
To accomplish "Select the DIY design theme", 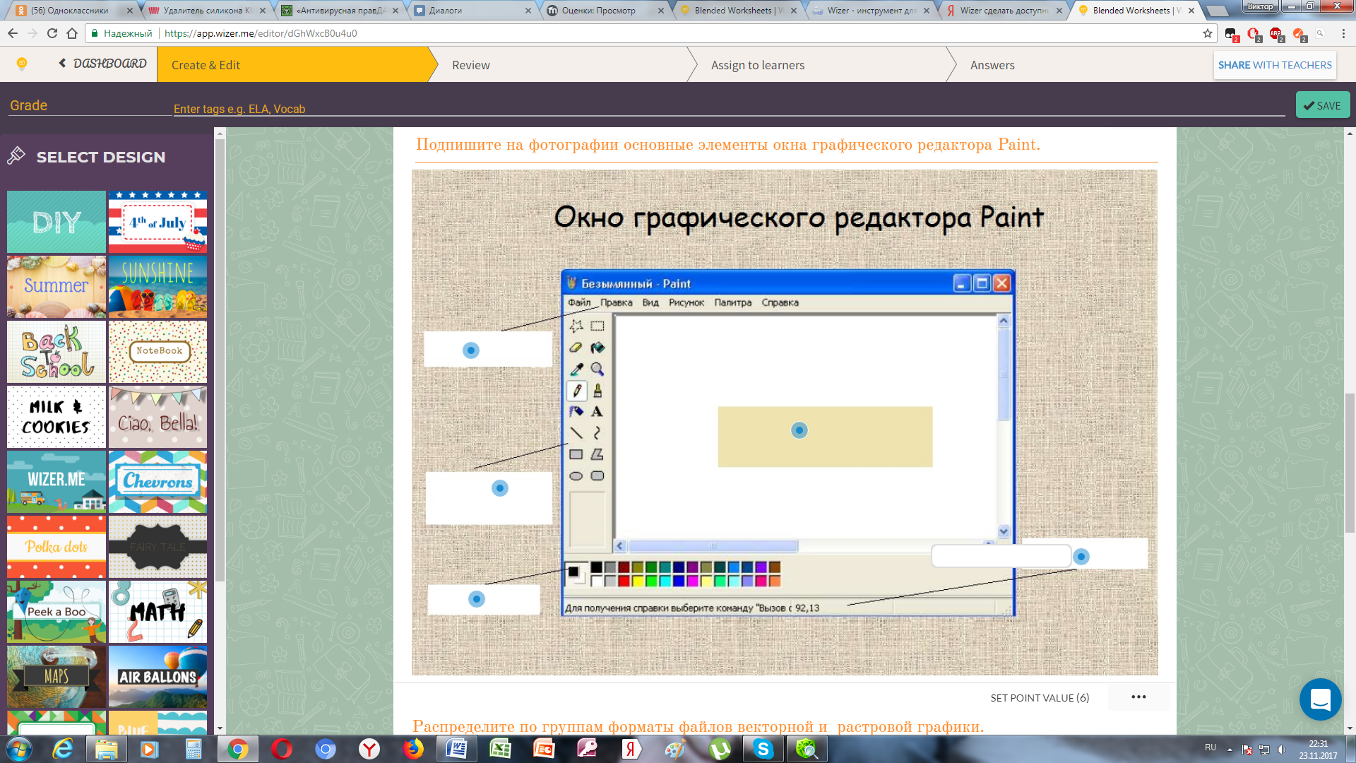I will click(x=56, y=222).
